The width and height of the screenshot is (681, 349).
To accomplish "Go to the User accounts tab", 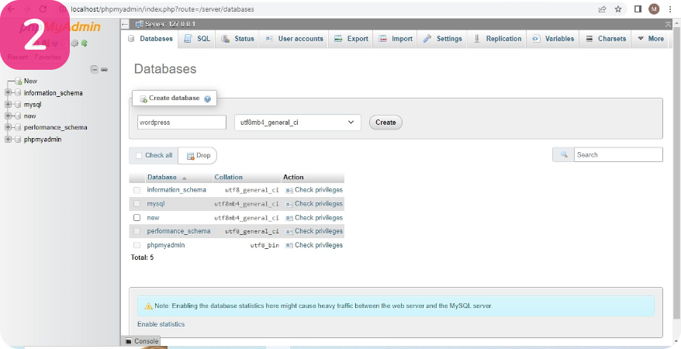I will [x=294, y=39].
